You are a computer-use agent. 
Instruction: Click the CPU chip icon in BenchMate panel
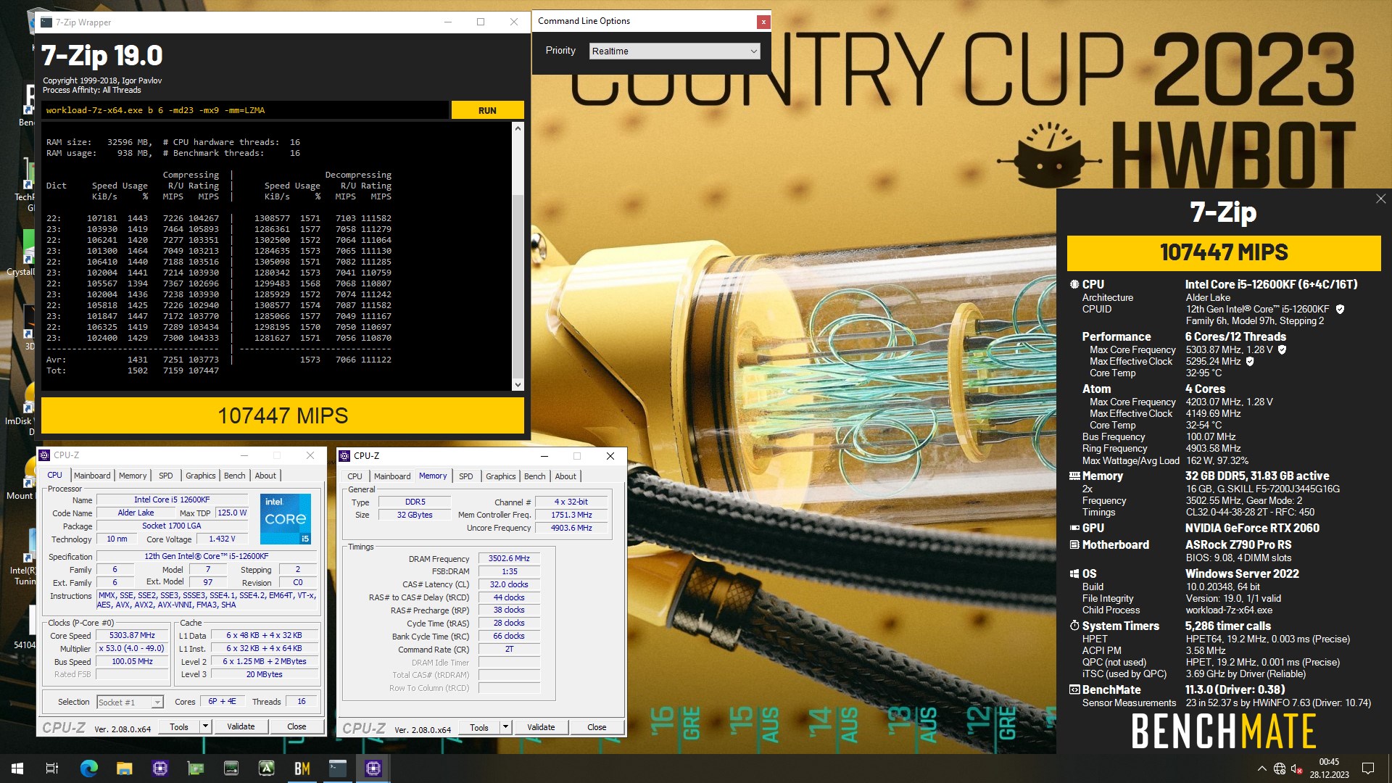click(1074, 284)
